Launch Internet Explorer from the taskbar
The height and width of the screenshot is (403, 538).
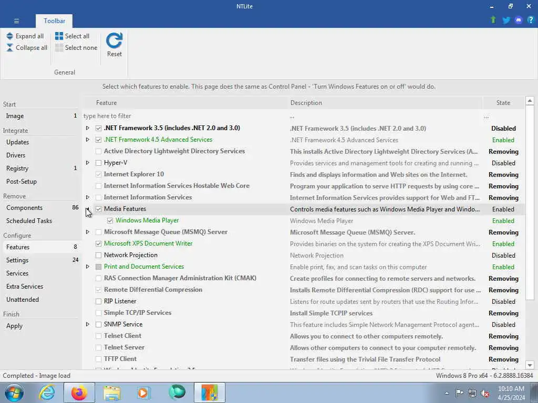pos(47,393)
